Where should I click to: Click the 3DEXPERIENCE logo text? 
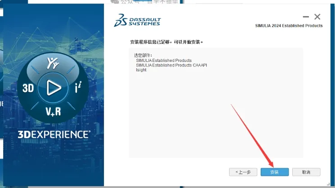(x=54, y=135)
